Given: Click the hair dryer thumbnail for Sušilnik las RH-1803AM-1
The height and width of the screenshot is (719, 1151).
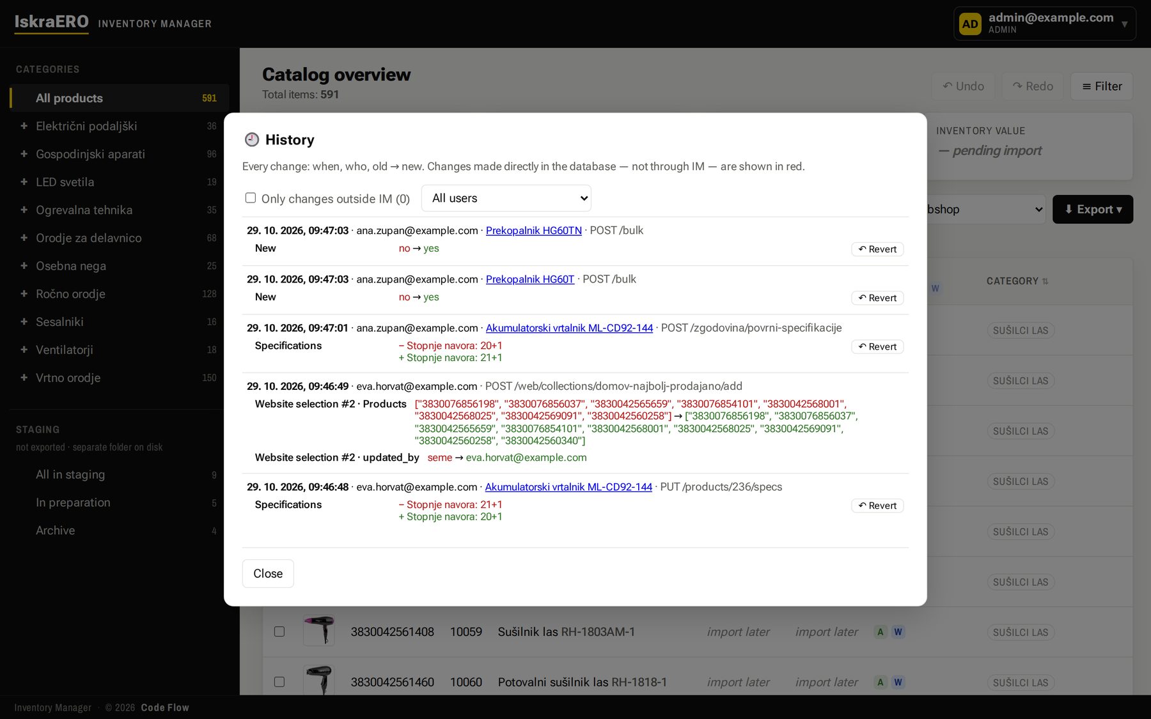Looking at the screenshot, I should pyautogui.click(x=318, y=631).
